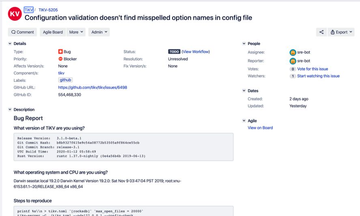
Task: Open the Agile Board button
Action: tap(53, 32)
